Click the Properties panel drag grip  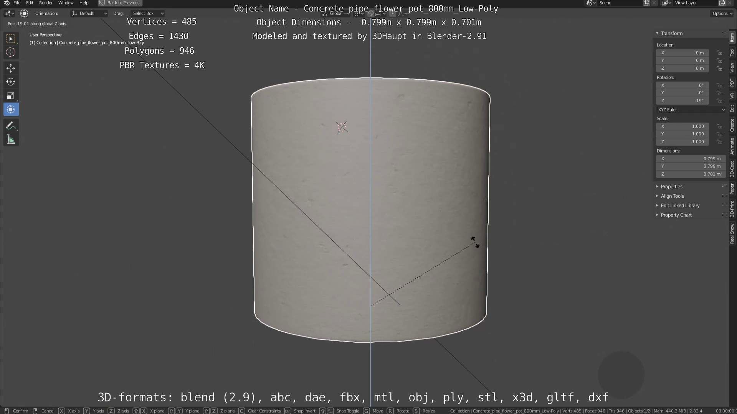[x=724, y=187]
